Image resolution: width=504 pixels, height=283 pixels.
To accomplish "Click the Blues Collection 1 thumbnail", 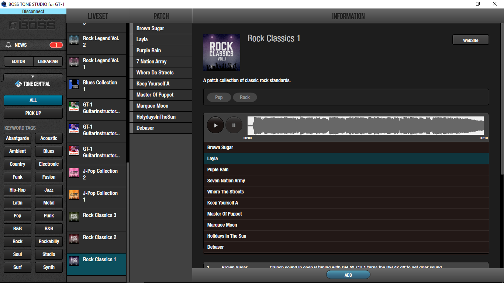I will (74, 84).
